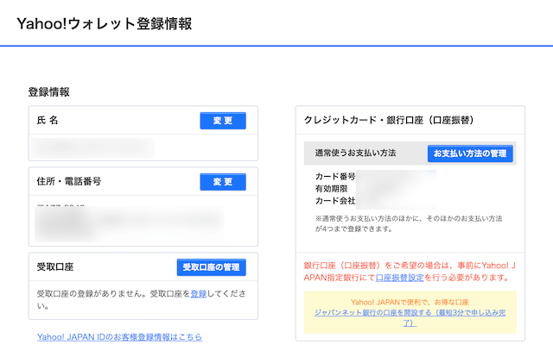Click the カード会社 label
Image resolution: width=553 pixels, height=351 pixels.
[x=334, y=200]
